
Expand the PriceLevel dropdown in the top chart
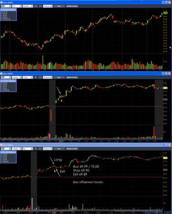[48, 6]
